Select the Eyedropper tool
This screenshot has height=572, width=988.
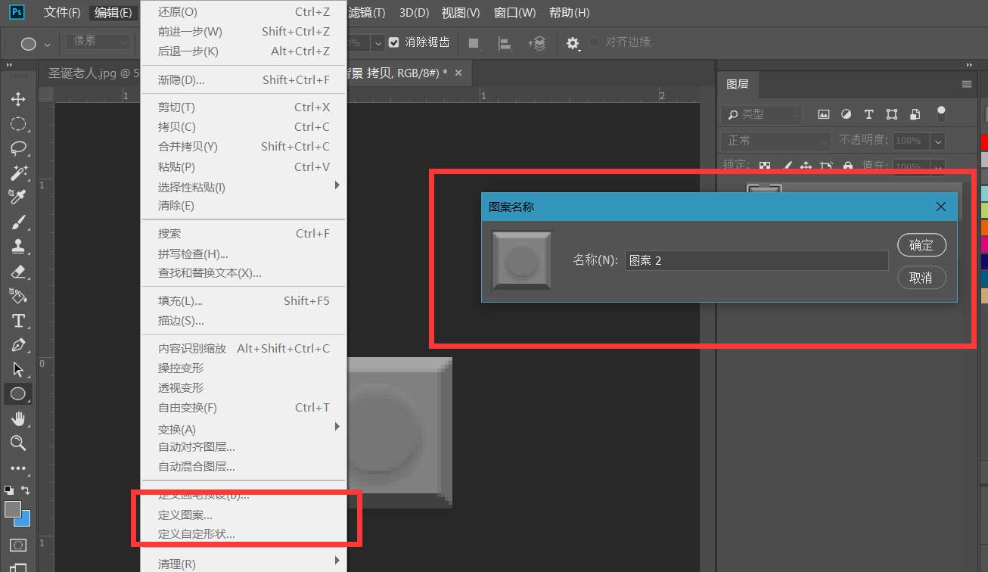18,197
